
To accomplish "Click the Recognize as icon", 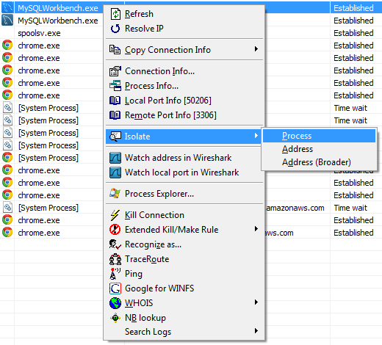I will pyautogui.click(x=115, y=244).
